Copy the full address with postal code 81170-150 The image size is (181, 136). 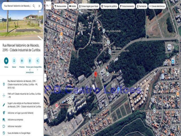click(x=23, y=84)
